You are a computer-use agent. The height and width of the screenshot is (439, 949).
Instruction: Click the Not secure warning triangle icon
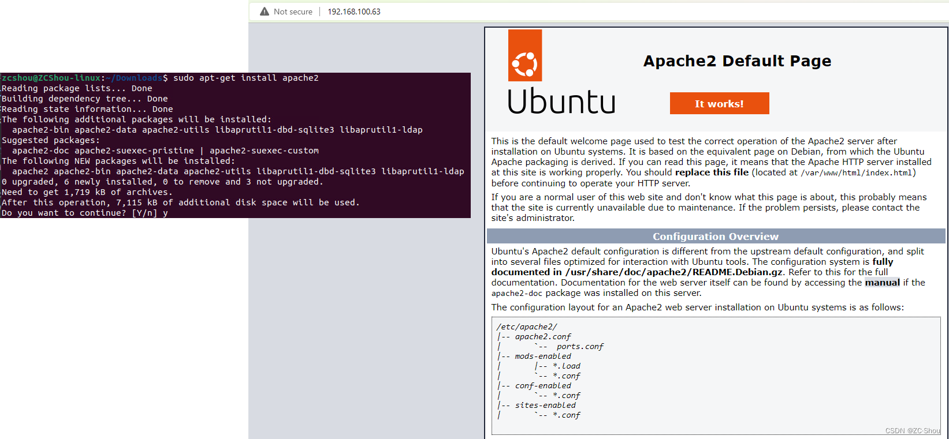click(x=265, y=12)
